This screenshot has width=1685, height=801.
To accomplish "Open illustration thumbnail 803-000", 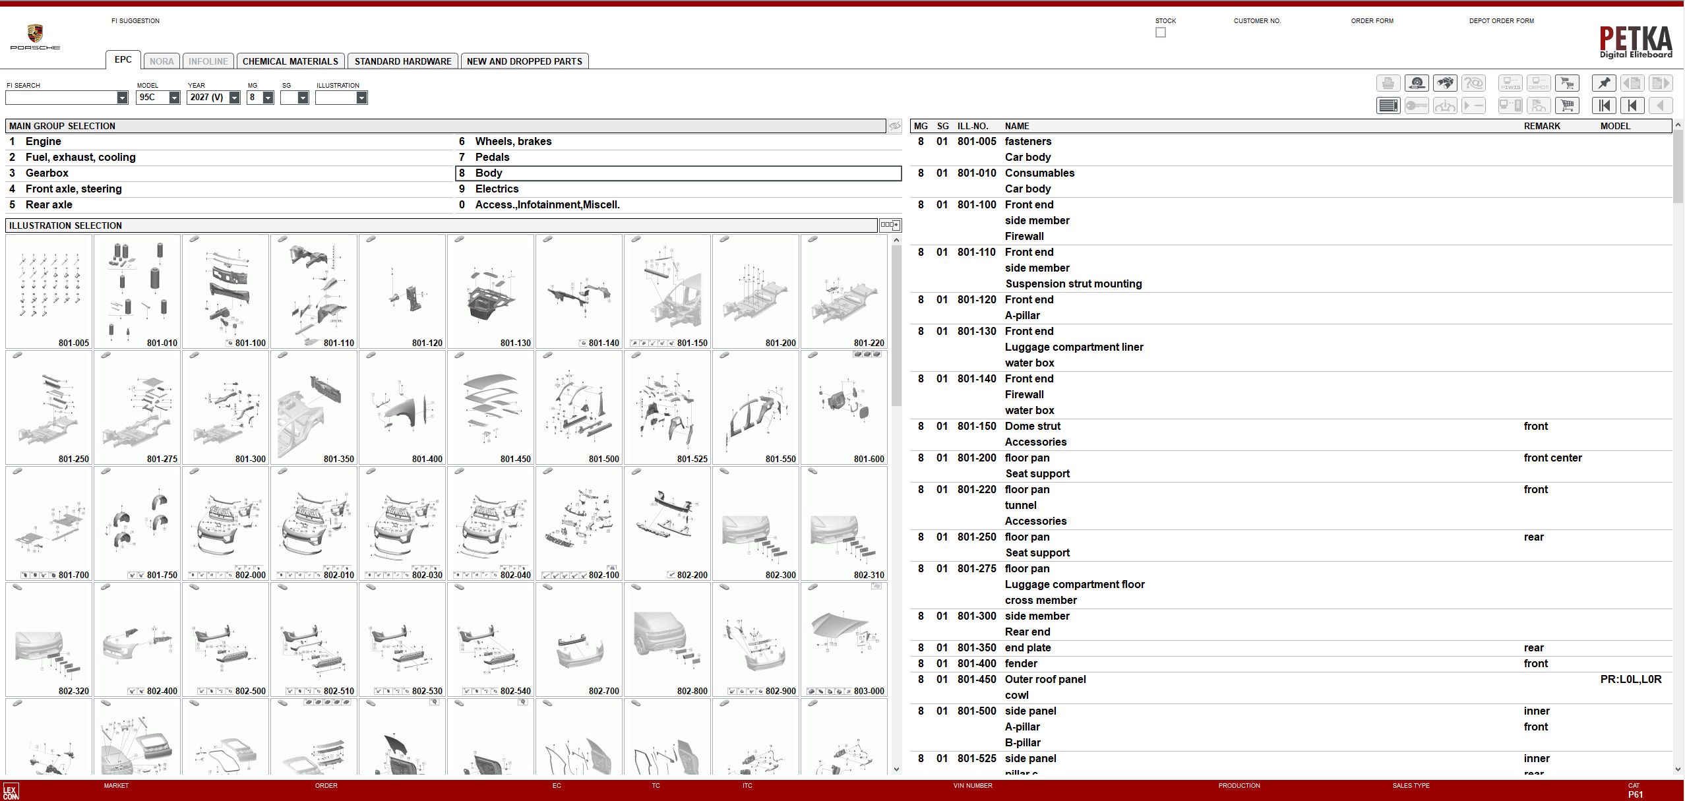I will click(844, 639).
